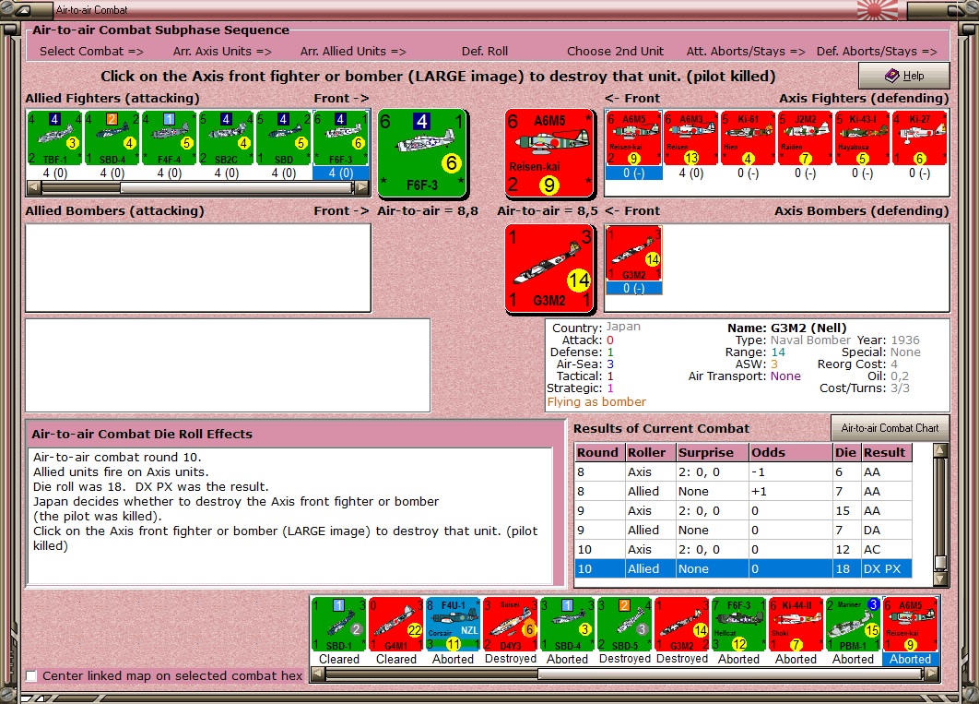Select the A6M3 Reisen axis fighter counter

coord(691,138)
